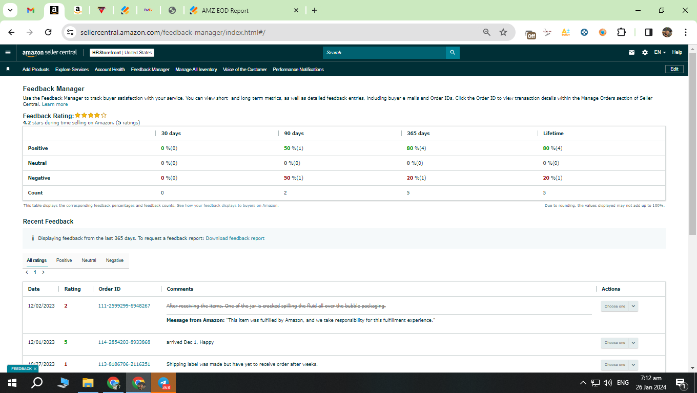Open a new browser tab
This screenshot has width=697, height=393.
(x=315, y=10)
